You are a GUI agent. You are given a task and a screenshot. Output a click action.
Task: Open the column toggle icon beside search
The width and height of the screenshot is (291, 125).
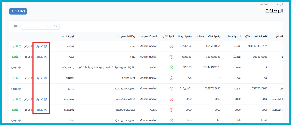[x=16, y=26]
